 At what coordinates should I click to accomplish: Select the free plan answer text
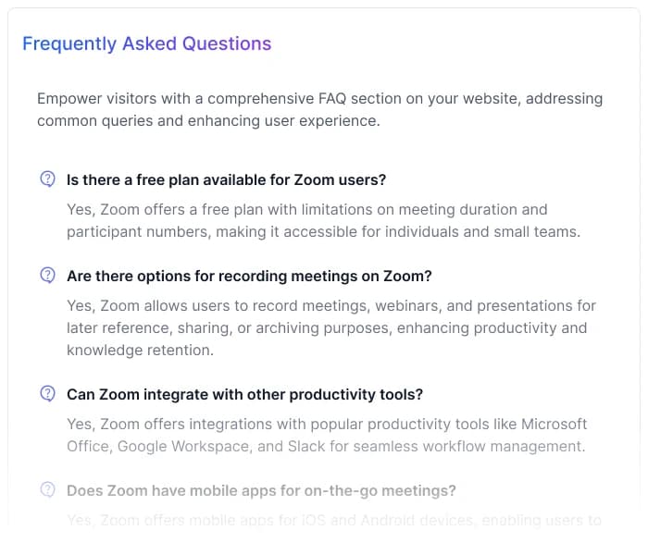323,220
